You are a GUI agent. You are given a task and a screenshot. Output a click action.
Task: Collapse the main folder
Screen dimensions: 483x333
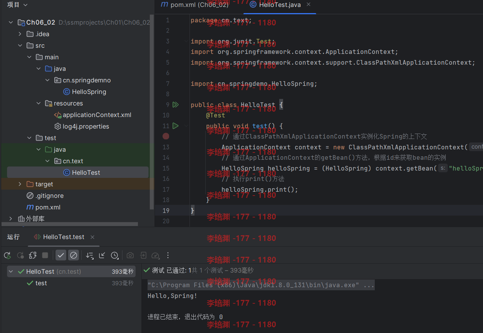pos(29,57)
